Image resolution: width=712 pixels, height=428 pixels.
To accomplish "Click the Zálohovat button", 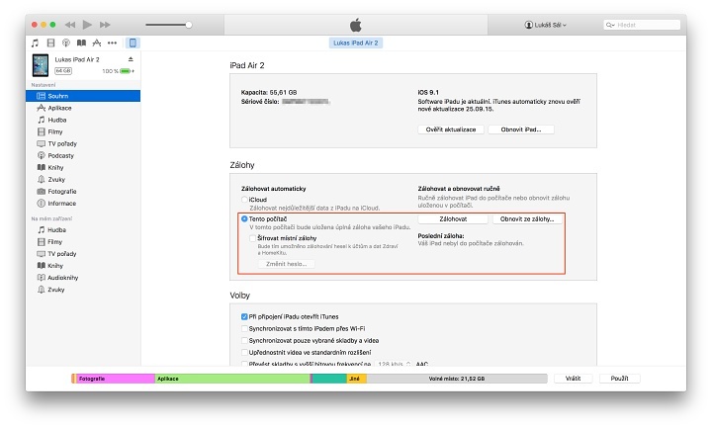I will 453,218.
